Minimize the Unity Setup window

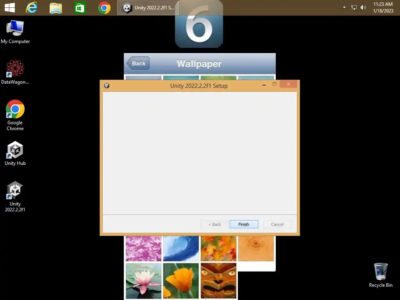click(x=264, y=85)
